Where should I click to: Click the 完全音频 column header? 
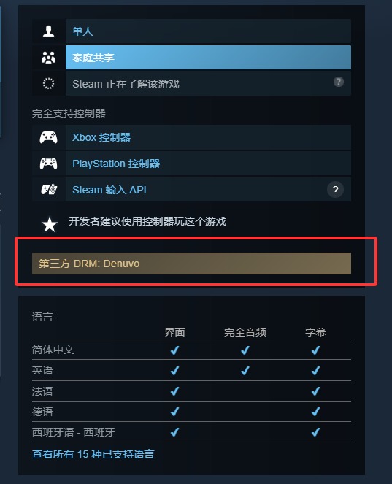pyautogui.click(x=245, y=332)
